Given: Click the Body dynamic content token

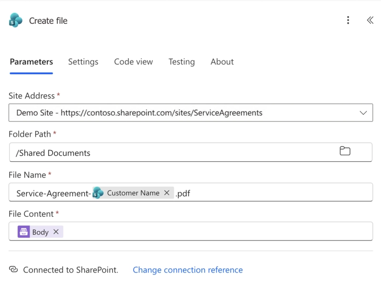Looking at the screenshot, I should click(x=40, y=232).
